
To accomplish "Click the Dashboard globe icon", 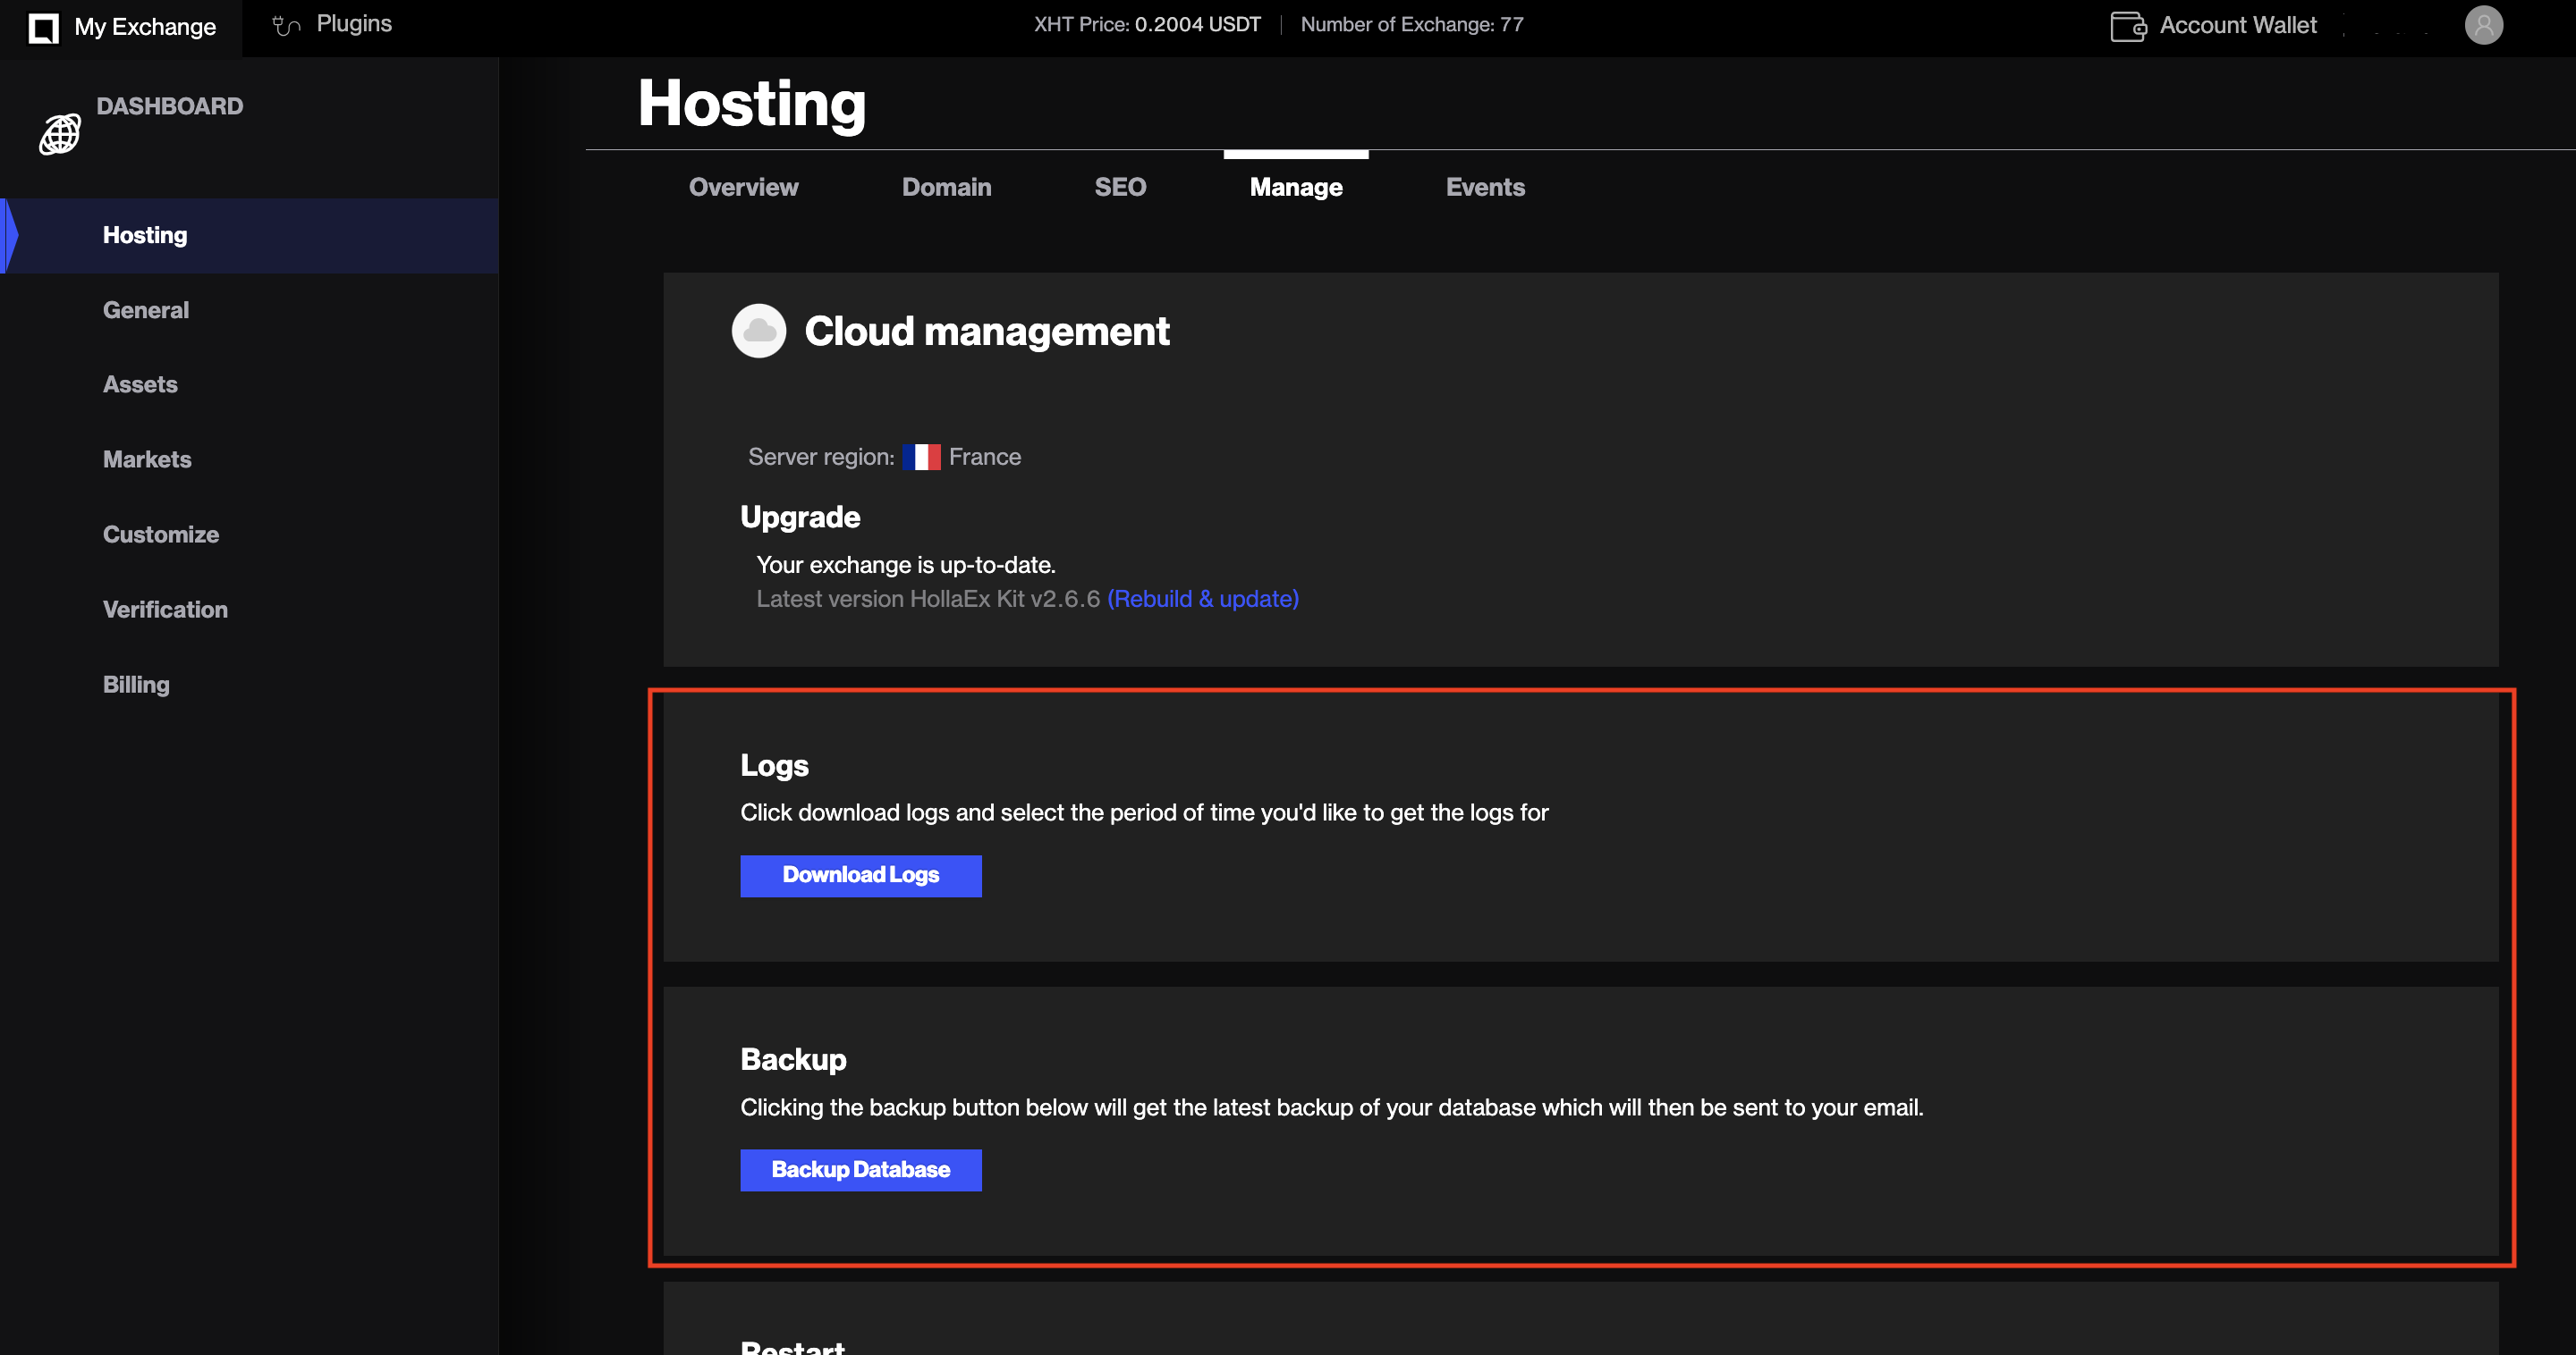I will point(60,134).
